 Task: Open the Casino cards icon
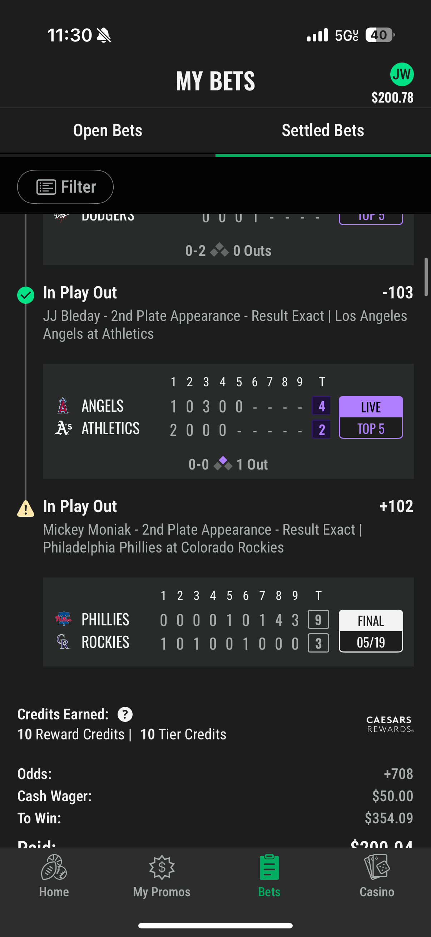(377, 867)
